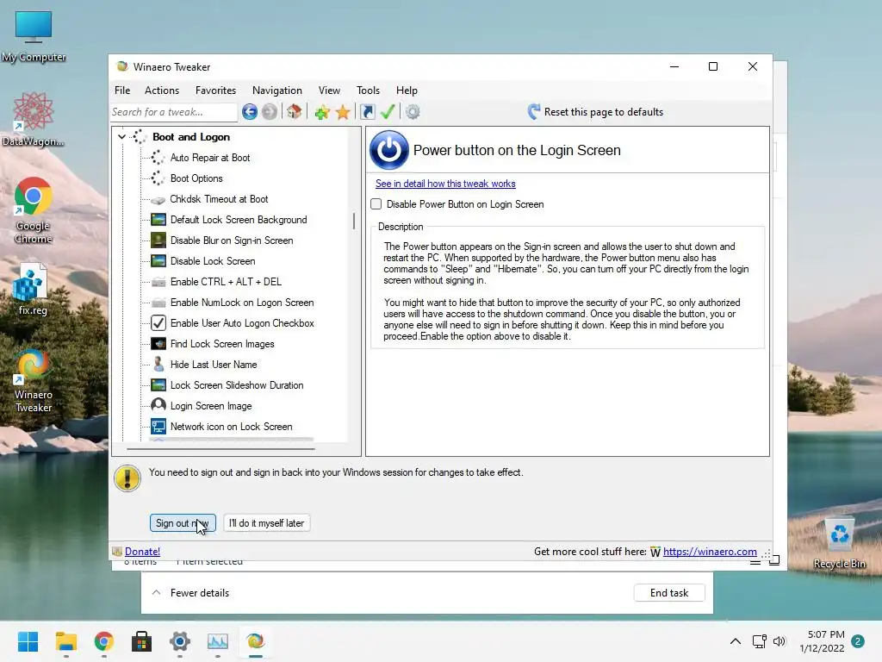Select Disable Lock Screen in tree
Viewport: 882px width, 662px height.
click(213, 261)
